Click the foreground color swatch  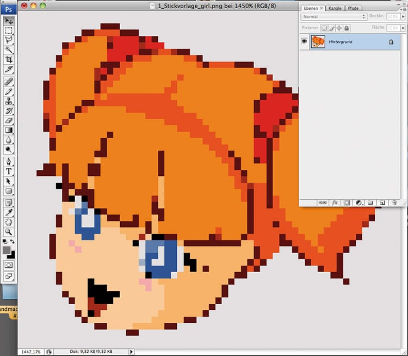click(x=7, y=250)
